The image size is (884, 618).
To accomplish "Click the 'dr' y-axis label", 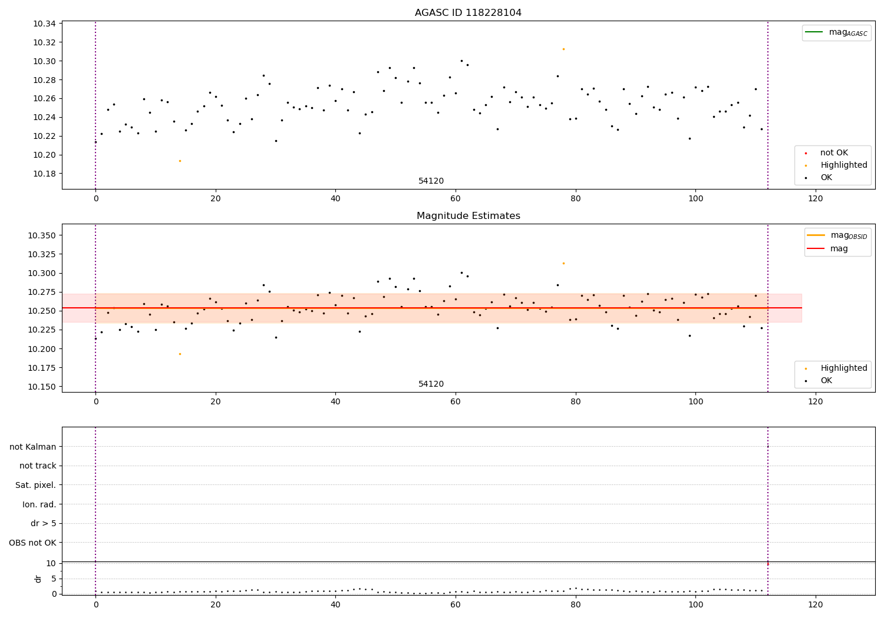I will tap(38, 579).
